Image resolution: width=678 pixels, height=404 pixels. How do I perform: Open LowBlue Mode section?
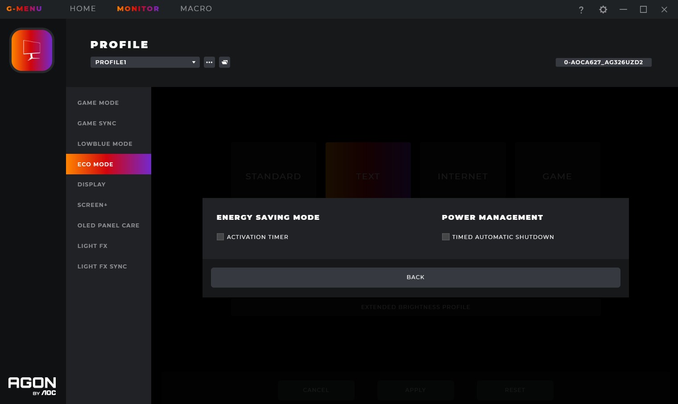click(108, 144)
